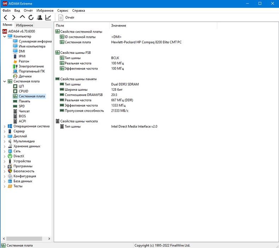Click the sidebar horizontal scrollbar left arrow

click(4, 238)
